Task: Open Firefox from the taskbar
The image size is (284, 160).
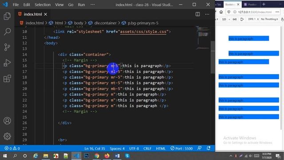Action: click(x=107, y=156)
